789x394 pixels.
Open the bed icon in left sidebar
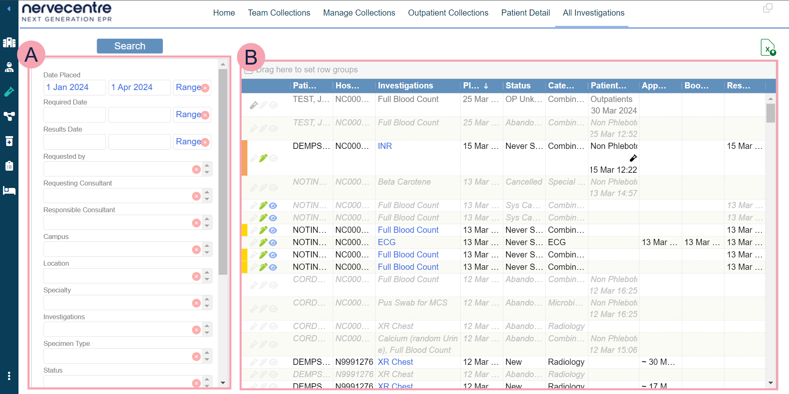(9, 190)
